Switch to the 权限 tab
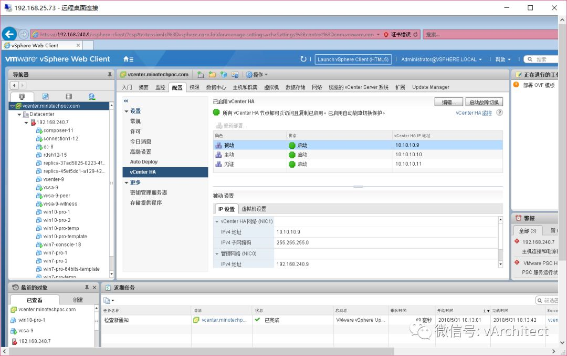The height and width of the screenshot is (356, 567). tap(195, 87)
